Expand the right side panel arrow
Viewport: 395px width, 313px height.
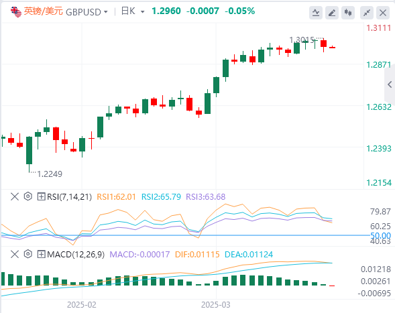click(x=390, y=84)
